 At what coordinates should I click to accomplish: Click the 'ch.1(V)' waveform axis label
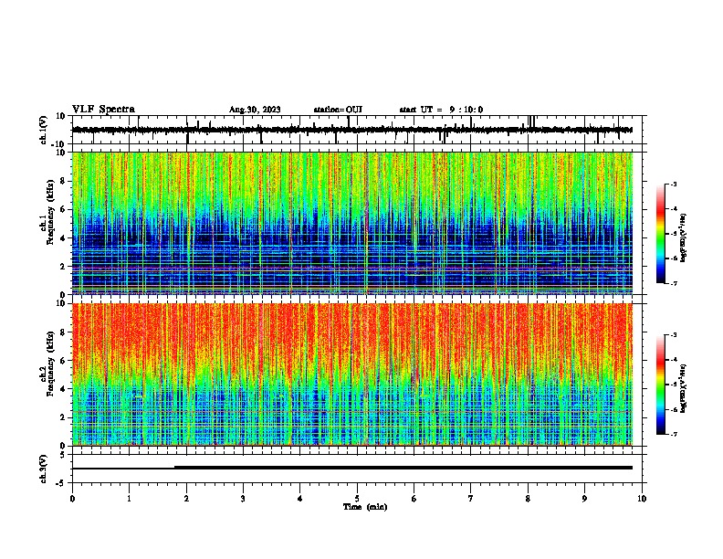(44, 130)
